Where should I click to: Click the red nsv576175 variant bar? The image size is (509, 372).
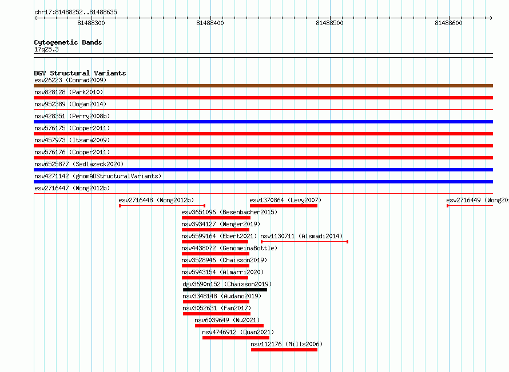click(x=263, y=134)
